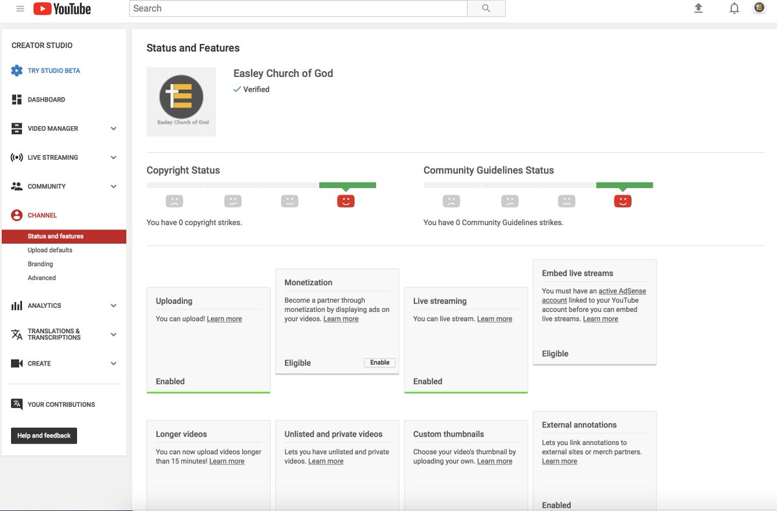Click the text 'You have 0 copyright strikes.'
This screenshot has height=511, width=777.
[x=194, y=223]
